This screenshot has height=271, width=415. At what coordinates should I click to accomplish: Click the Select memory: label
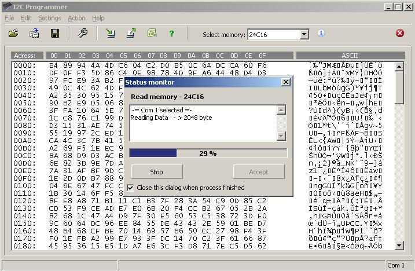tap(224, 35)
